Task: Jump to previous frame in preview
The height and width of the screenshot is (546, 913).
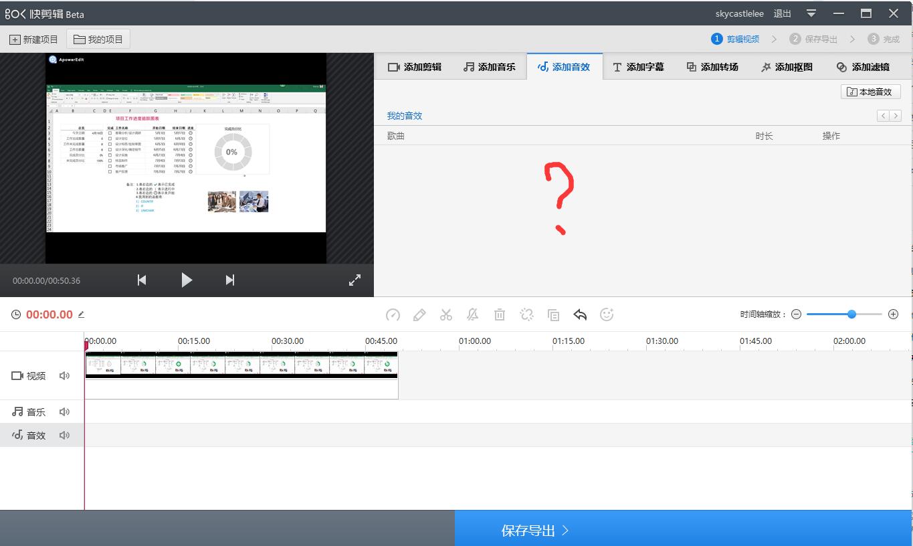Action: tap(142, 280)
